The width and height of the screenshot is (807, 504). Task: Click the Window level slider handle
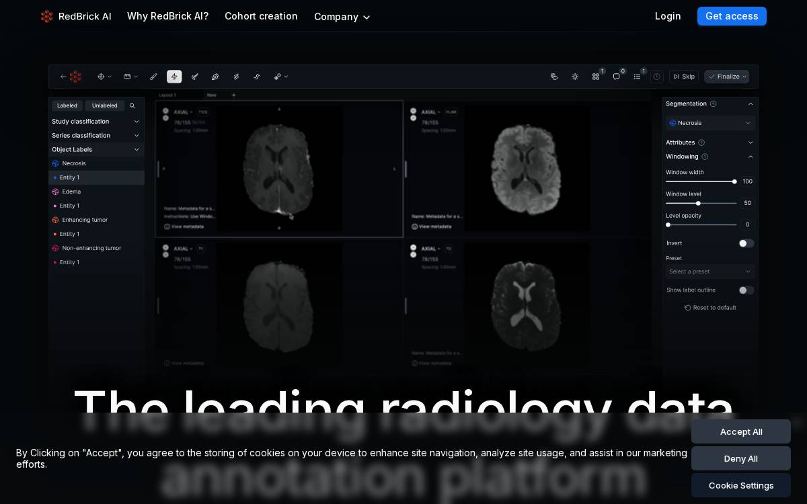(698, 203)
